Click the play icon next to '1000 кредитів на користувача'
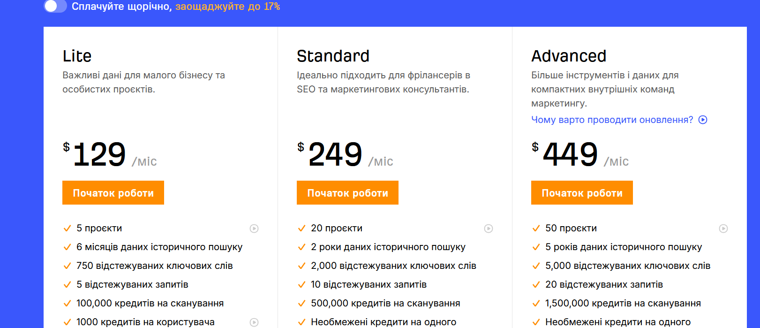760x328 pixels. tap(254, 322)
